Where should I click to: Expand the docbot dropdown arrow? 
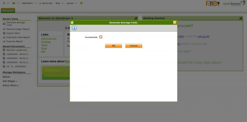pos(76,3)
